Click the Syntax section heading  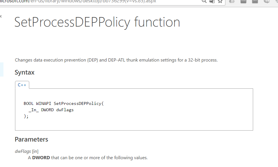pos(25,73)
